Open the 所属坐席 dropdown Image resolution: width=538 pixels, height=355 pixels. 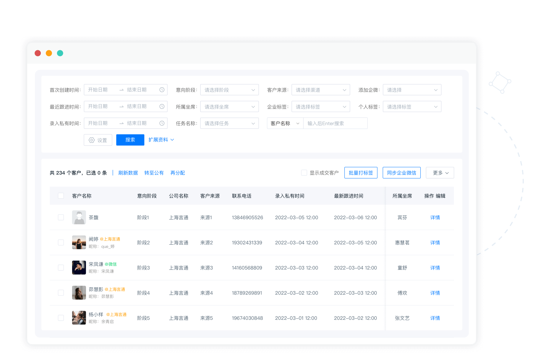[229, 107]
